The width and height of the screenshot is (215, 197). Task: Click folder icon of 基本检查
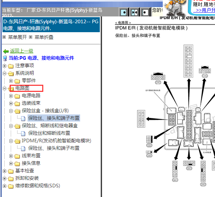point(11,171)
